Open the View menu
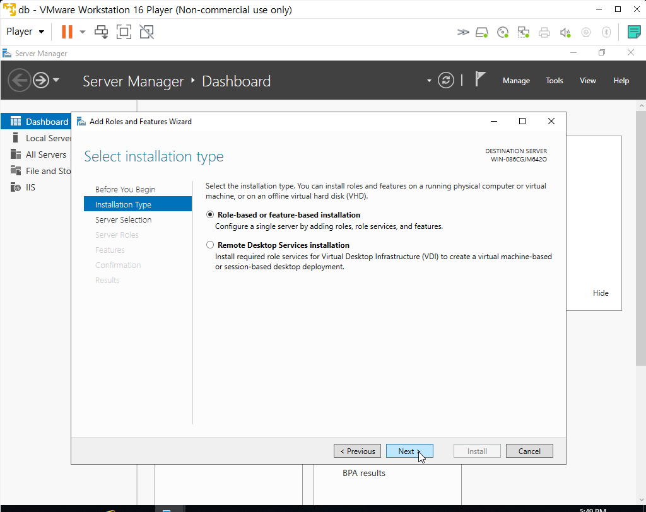 coord(587,81)
